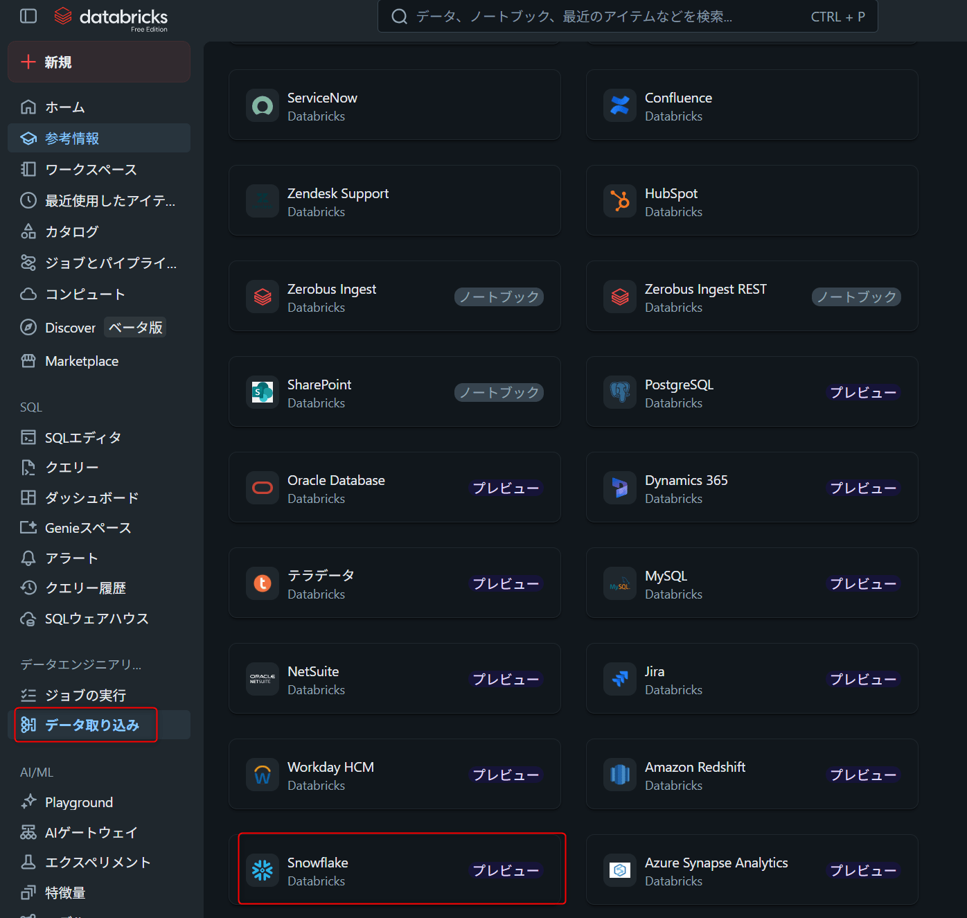This screenshot has width=967, height=918.
Task: Click the plus icon beside 新規
Action: (x=28, y=62)
